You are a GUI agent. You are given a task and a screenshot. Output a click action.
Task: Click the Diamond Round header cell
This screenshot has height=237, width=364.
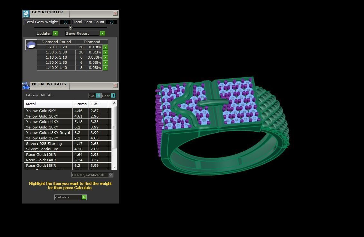click(56, 42)
